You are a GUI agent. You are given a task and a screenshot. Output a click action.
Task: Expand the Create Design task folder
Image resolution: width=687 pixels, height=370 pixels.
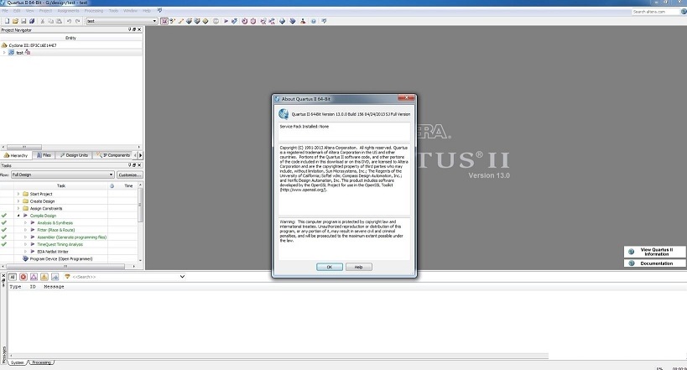(18, 201)
